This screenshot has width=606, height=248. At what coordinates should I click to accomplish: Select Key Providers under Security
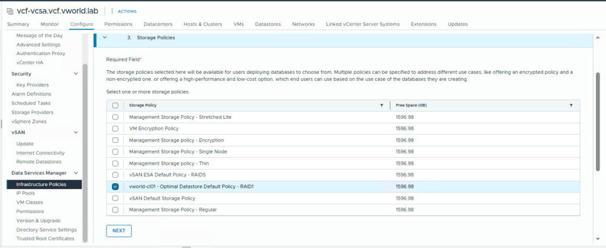pos(33,85)
